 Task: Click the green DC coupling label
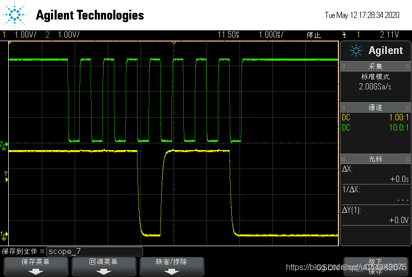pyautogui.click(x=346, y=128)
